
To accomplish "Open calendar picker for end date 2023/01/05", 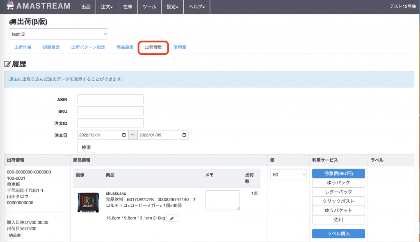I will [x=184, y=135].
